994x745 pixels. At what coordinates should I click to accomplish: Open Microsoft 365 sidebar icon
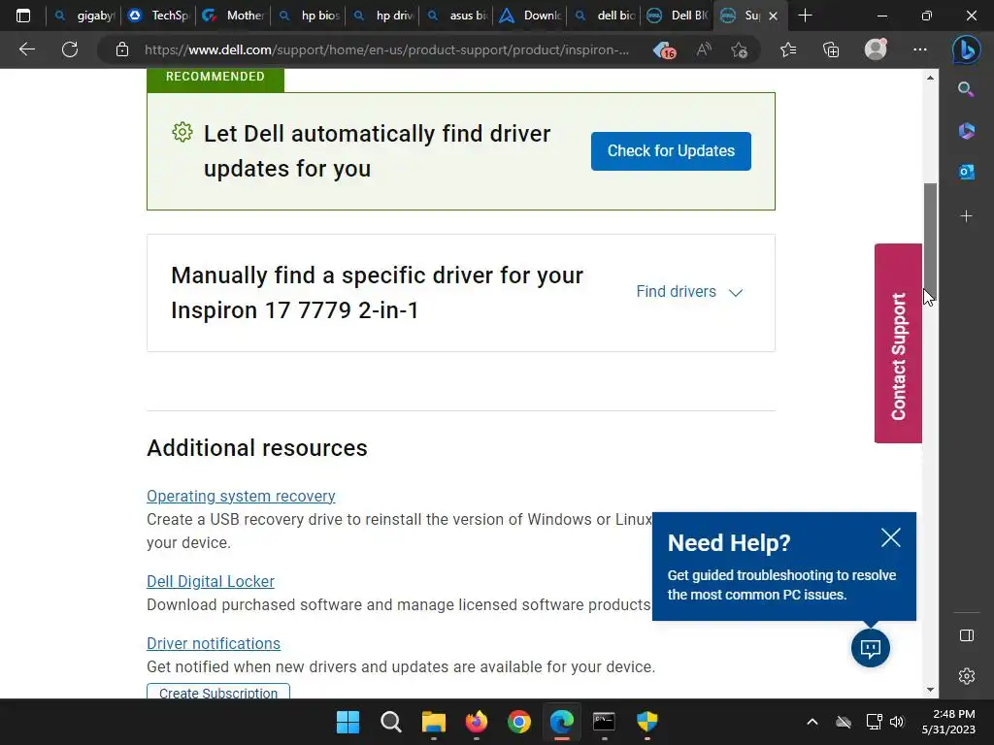pos(966,131)
